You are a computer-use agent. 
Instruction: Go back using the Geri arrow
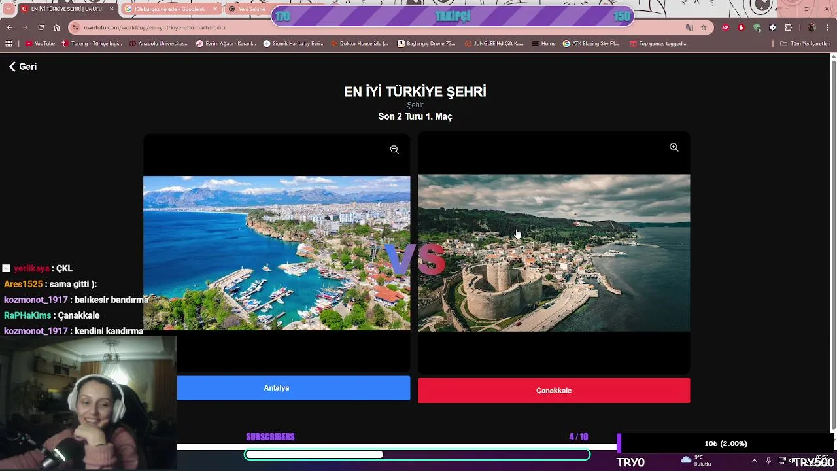click(22, 67)
